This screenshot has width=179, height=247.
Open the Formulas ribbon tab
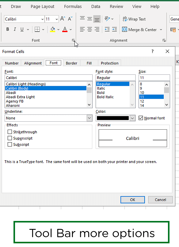pos(73,6)
